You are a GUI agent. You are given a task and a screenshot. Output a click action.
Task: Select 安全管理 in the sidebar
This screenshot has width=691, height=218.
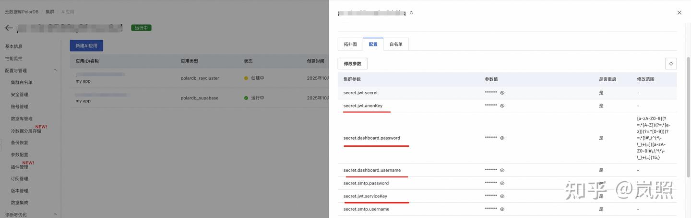click(x=20, y=95)
